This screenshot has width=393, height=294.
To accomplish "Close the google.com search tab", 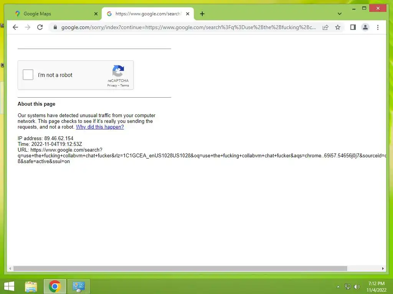I will point(187,14).
